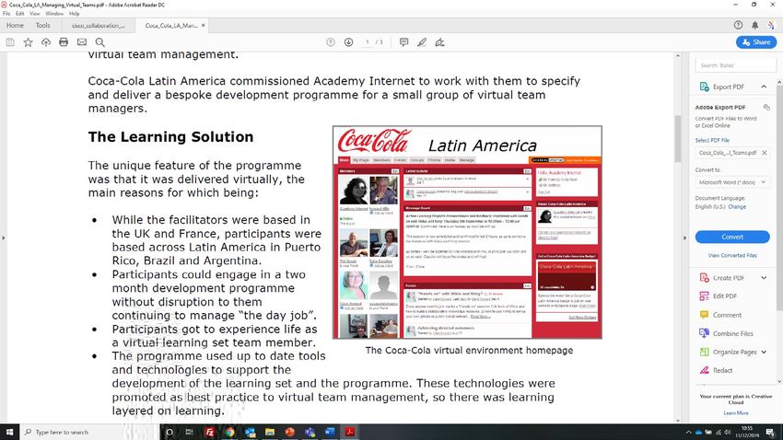
Task: Collapse the right tools pane arrow
Action: tap(684, 238)
